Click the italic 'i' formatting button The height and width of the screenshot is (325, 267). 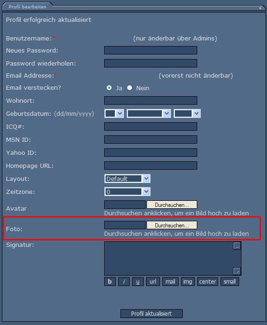124,282
